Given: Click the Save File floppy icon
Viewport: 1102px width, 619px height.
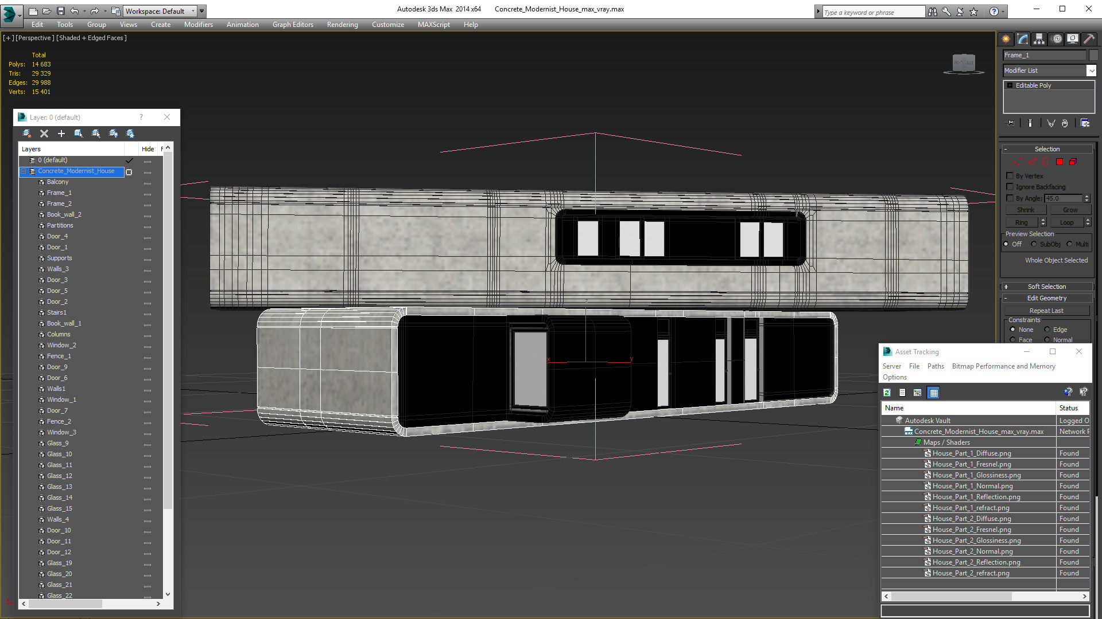Looking at the screenshot, I should click(x=60, y=11).
